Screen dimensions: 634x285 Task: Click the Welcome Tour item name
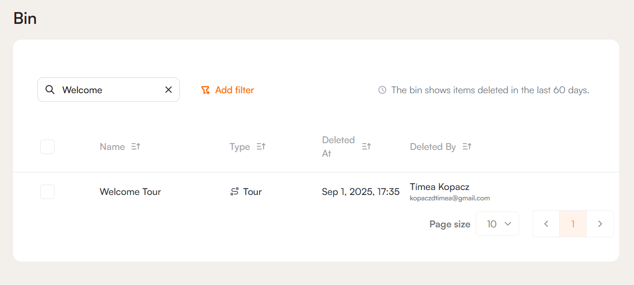click(130, 192)
